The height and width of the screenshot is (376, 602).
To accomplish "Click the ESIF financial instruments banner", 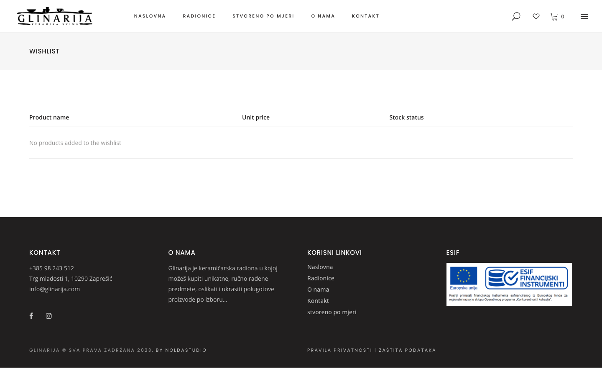I will click(x=509, y=284).
